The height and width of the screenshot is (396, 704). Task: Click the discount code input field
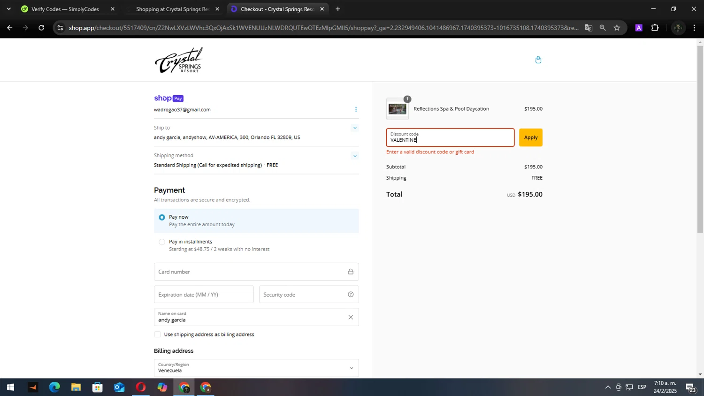(x=450, y=137)
